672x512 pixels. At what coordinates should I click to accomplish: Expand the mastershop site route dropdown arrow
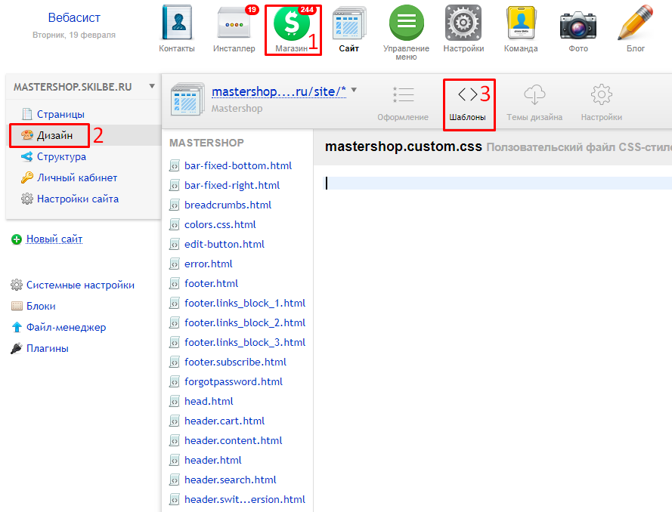(354, 91)
